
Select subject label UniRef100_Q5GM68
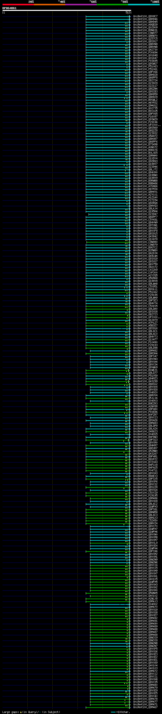[x=145, y=278]
